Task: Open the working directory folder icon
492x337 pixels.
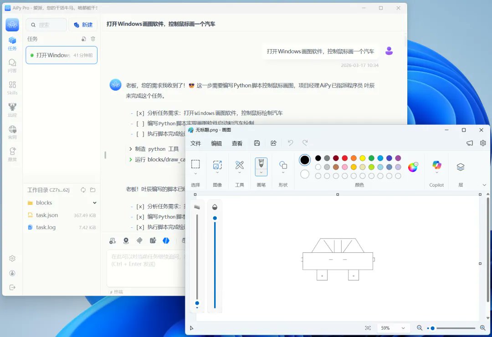Action: point(92,190)
